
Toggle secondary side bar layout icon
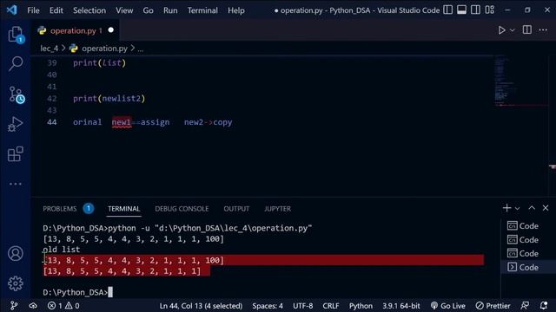(475, 10)
